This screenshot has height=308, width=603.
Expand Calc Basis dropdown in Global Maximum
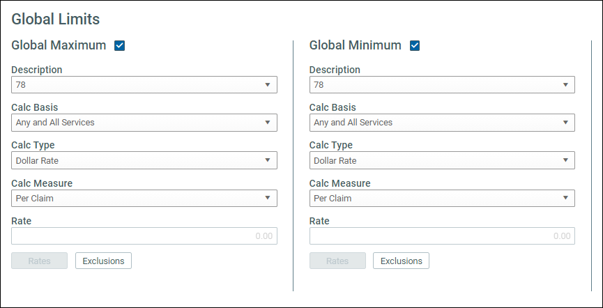click(144, 122)
